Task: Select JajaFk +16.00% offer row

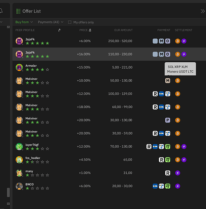Action: 109,54
